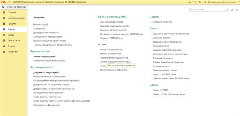
Task: Click the 1C logo icon
Action: tap(4, 2)
